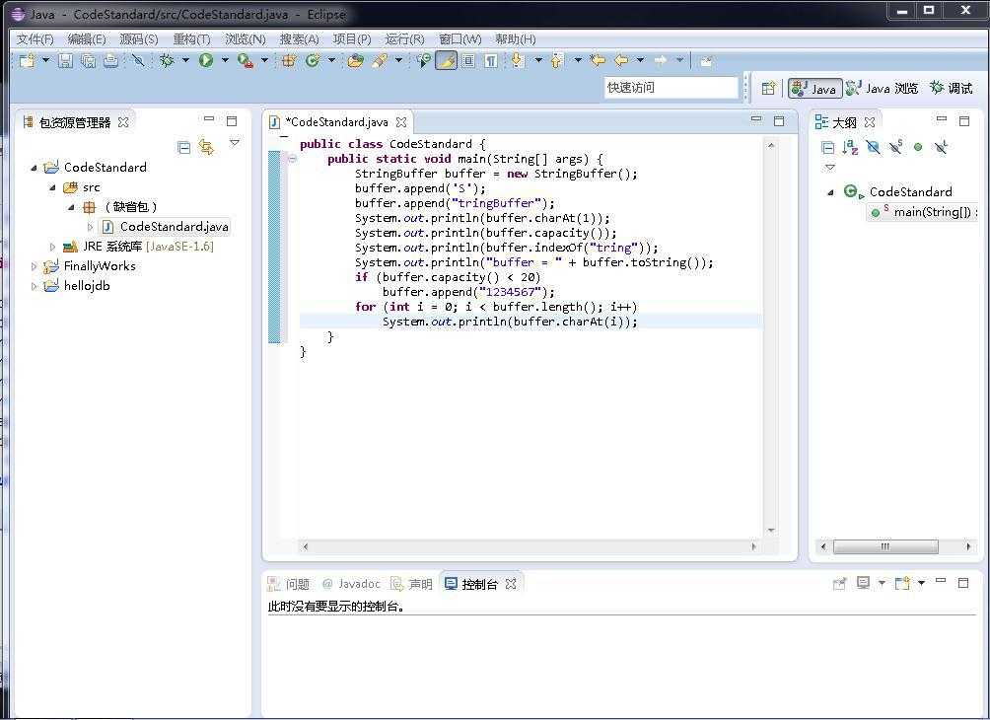
Task: Click the Outline horizontal scrollbar thumb
Action: point(885,546)
